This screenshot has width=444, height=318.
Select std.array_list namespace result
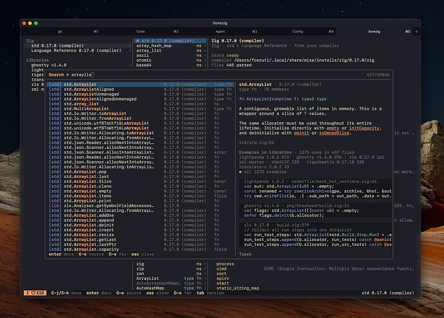pyautogui.click(x=140, y=103)
